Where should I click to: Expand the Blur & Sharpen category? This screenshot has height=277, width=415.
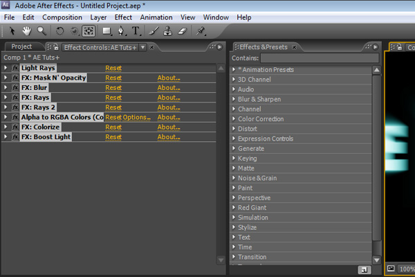234,99
